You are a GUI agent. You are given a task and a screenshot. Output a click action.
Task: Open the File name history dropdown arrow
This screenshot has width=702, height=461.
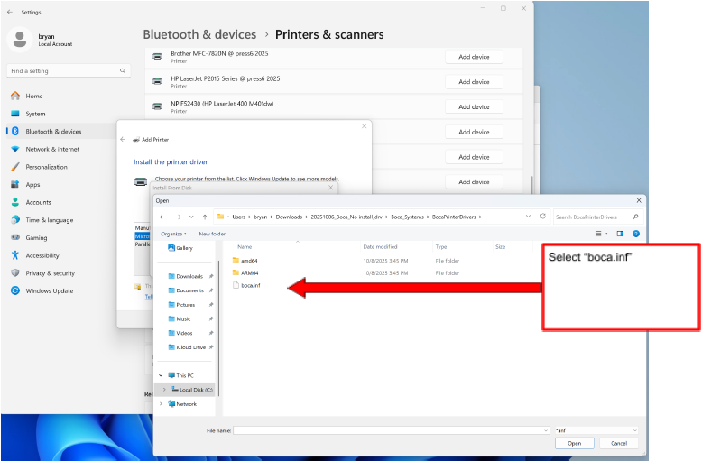point(546,430)
